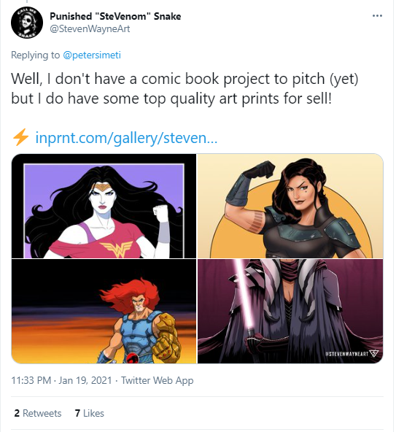Image resolution: width=396 pixels, height=432 pixels.
Task: Open the lightsaber cloaked figure artwork
Action: click(290, 312)
